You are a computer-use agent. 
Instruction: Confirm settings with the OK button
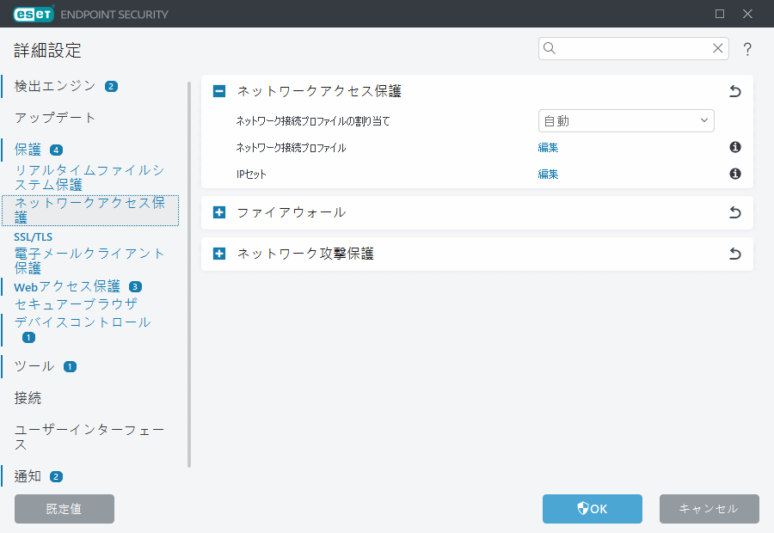pos(592,509)
